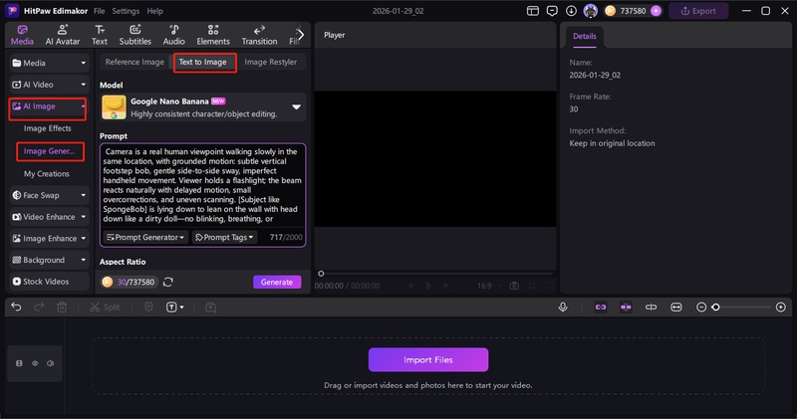Open the Settings menu
Viewport: 797px width, 419px height.
click(x=126, y=11)
